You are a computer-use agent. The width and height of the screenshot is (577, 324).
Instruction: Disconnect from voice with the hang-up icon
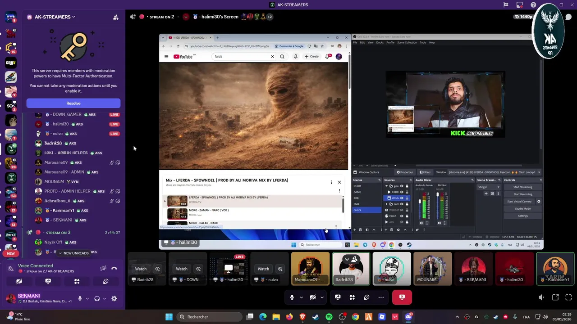(114, 268)
